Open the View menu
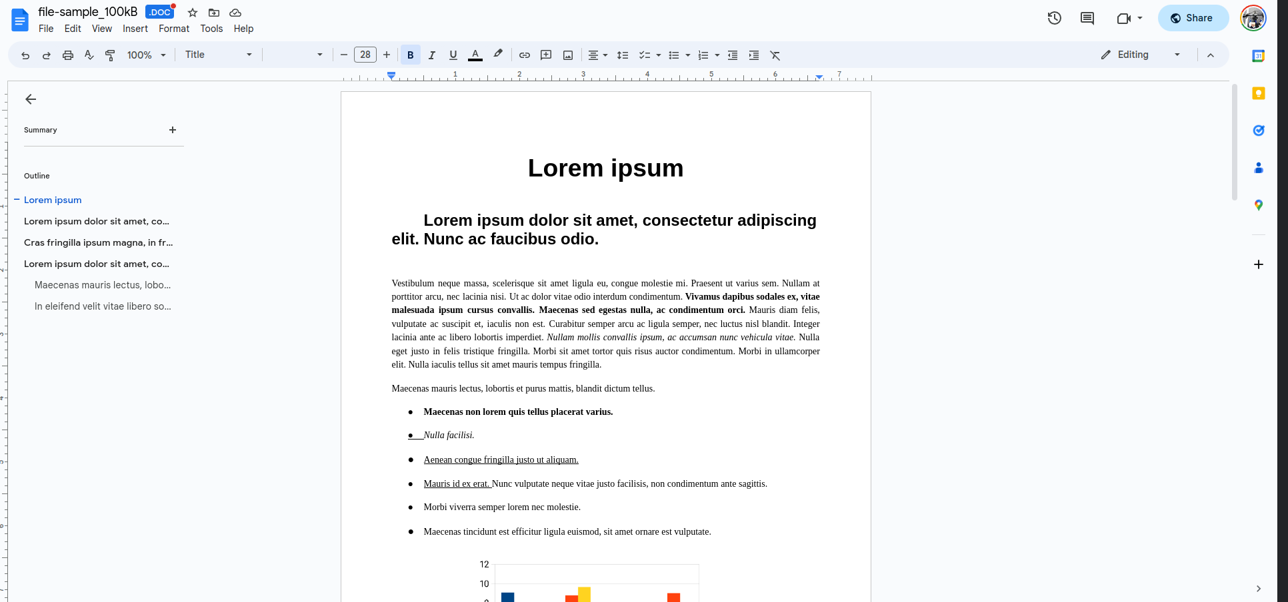 [102, 29]
